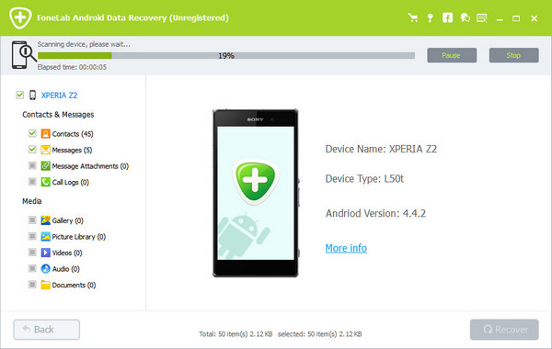
Task: Uncheck the Contacts (45) checkbox
Action: click(32, 133)
